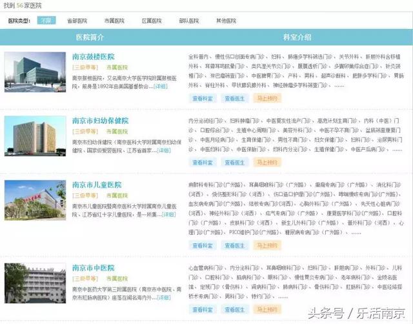Image resolution: width=413 pixels, height=324 pixels.
Task: Click the 找到 56 家医院 result count
Action: 23,6
